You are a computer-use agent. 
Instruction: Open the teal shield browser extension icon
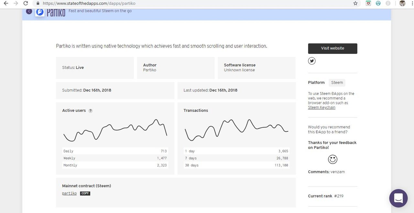click(x=378, y=3)
